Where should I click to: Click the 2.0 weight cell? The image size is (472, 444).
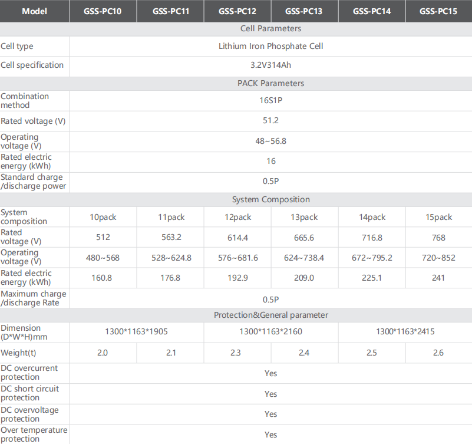pos(103,353)
